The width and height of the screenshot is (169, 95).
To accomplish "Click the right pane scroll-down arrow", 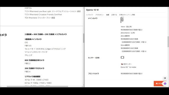I will tap(168, 86).
